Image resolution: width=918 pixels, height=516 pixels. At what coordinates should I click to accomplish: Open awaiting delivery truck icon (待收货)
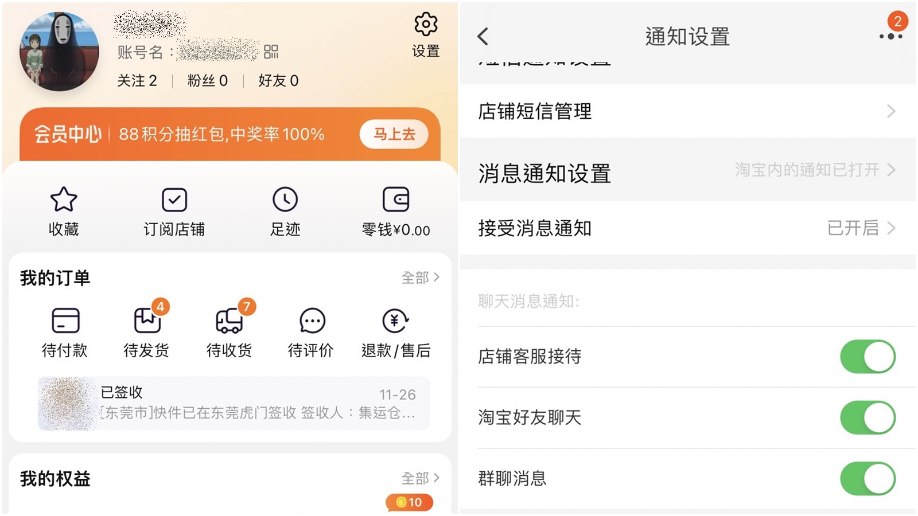(x=229, y=320)
